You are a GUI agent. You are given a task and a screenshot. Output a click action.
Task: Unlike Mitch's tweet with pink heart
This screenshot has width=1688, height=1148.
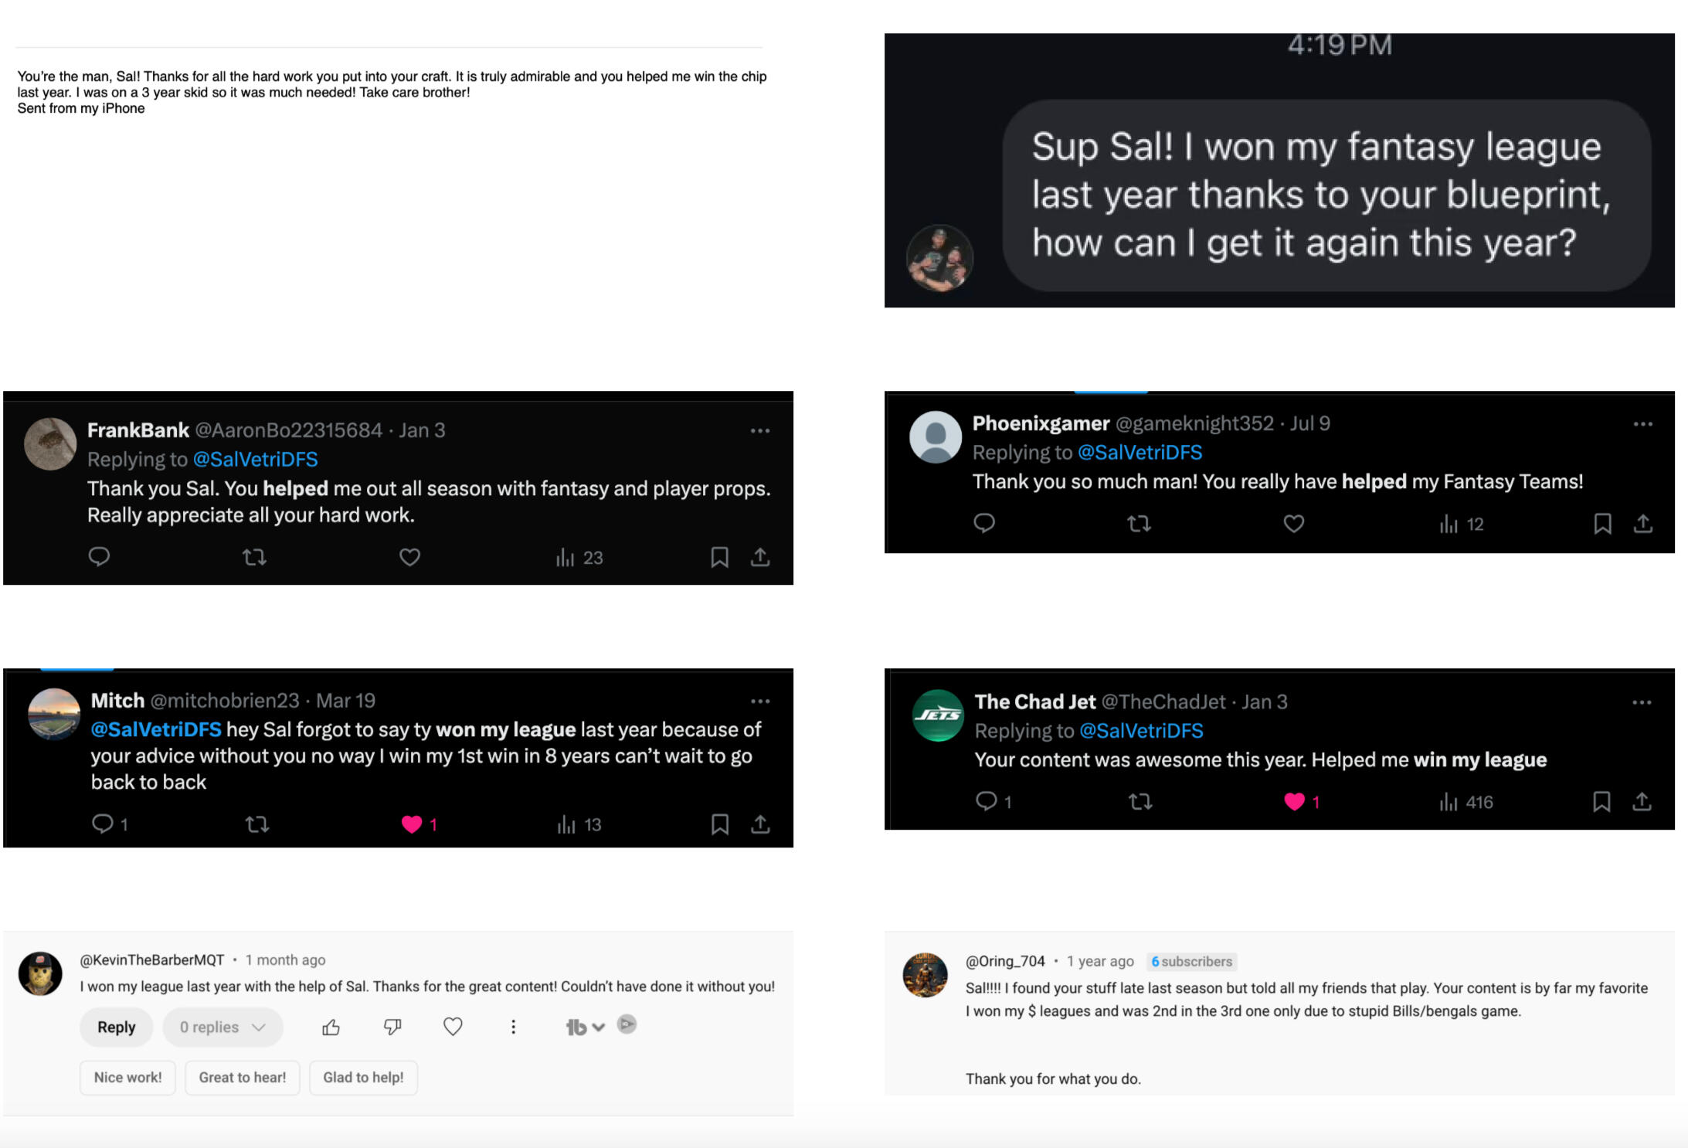coord(412,824)
